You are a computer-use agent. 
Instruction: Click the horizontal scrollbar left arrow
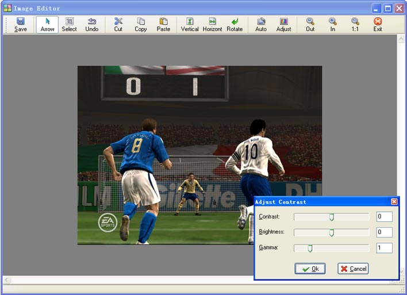point(6,279)
